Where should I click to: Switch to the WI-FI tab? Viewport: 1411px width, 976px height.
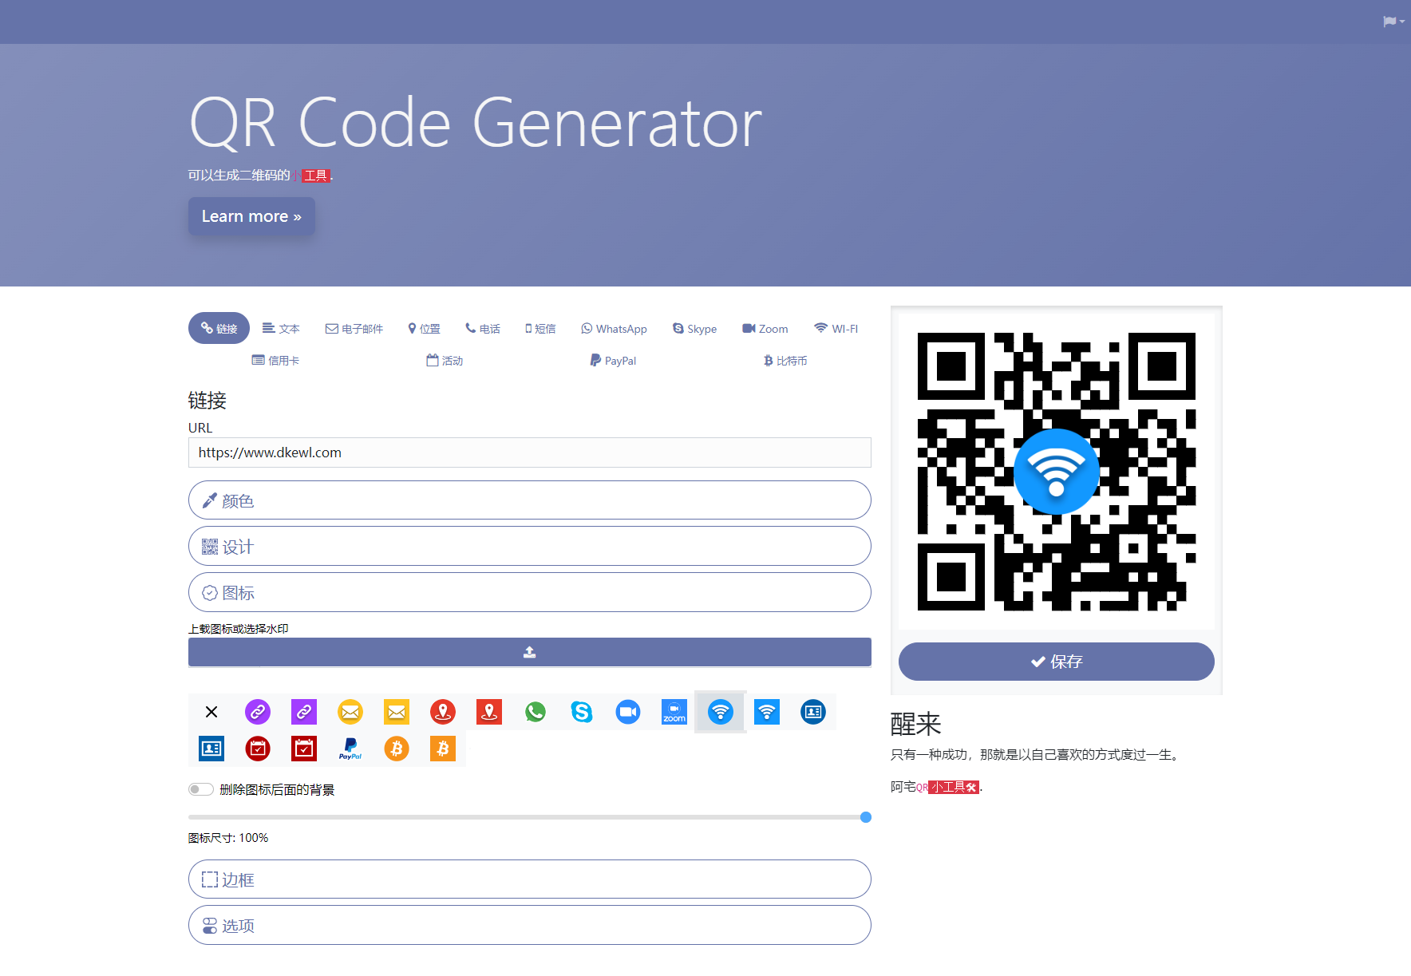pyautogui.click(x=836, y=328)
